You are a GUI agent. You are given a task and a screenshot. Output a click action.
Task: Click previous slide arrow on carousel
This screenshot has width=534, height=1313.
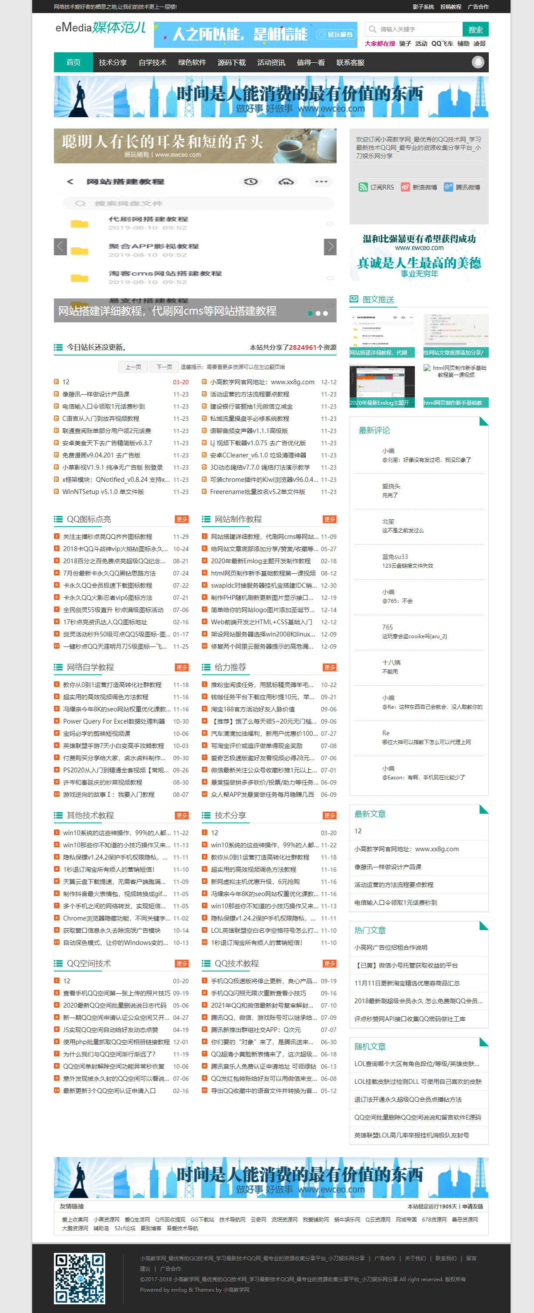tap(60, 247)
